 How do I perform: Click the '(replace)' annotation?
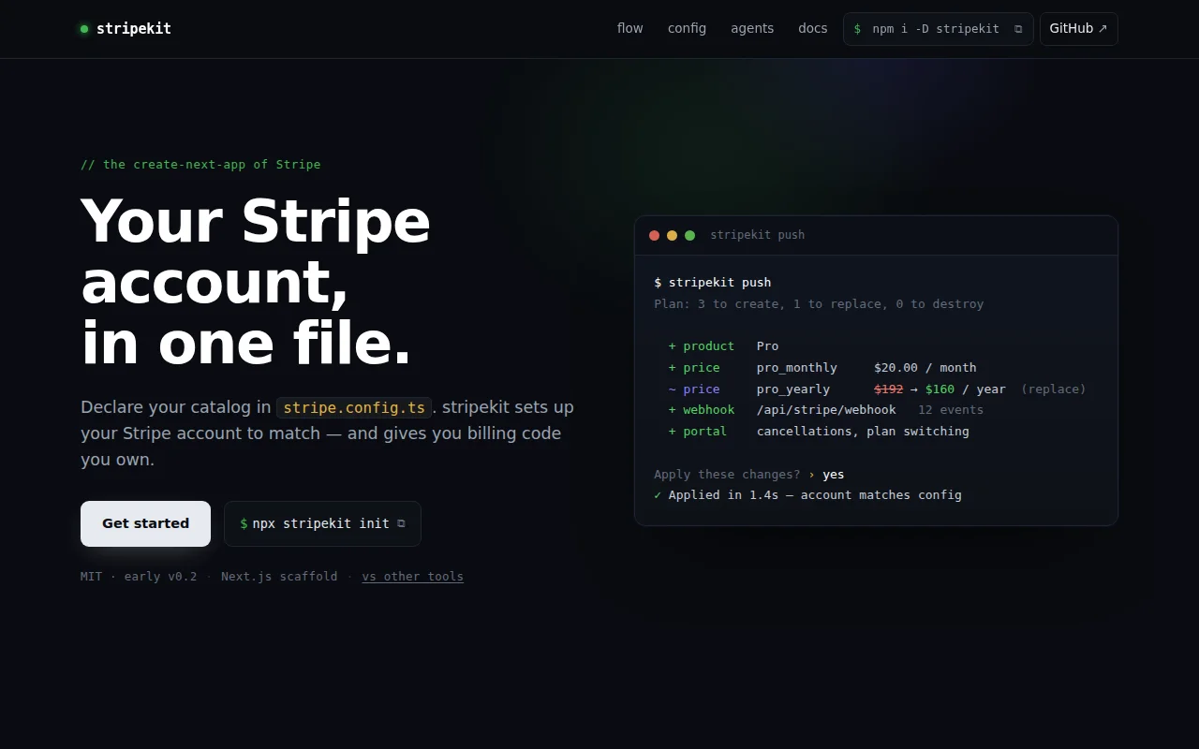click(x=1054, y=389)
